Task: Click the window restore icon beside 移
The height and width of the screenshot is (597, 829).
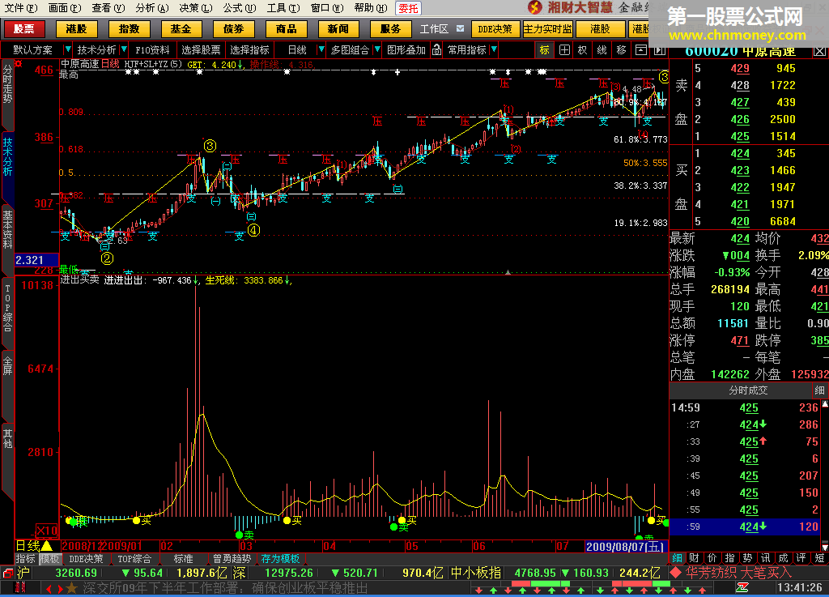Action: tap(641, 50)
